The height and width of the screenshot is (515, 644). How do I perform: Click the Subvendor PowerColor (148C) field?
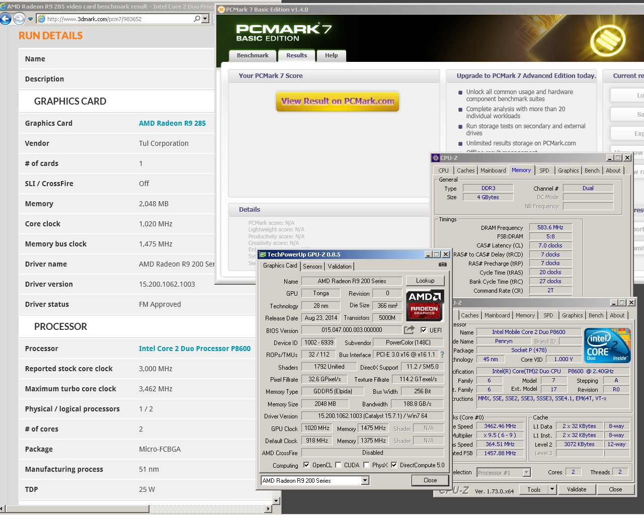pos(409,342)
